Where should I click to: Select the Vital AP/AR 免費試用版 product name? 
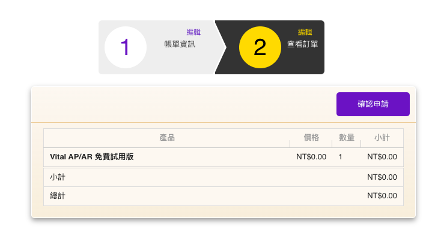[x=91, y=157]
